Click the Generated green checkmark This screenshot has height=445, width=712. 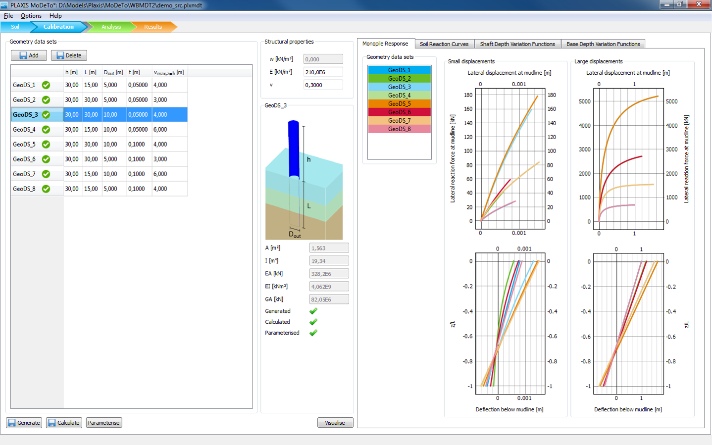coord(313,311)
